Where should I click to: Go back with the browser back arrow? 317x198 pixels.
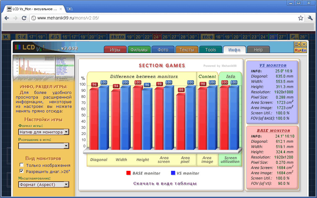pyautogui.click(x=7, y=18)
